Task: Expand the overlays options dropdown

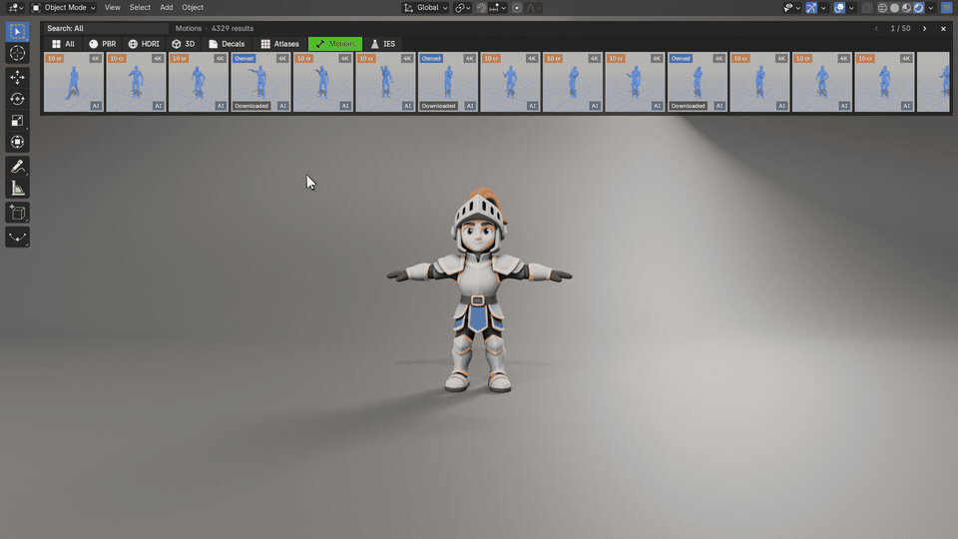Action: (x=851, y=7)
